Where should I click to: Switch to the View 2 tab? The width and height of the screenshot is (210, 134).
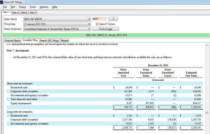click(15, 12)
